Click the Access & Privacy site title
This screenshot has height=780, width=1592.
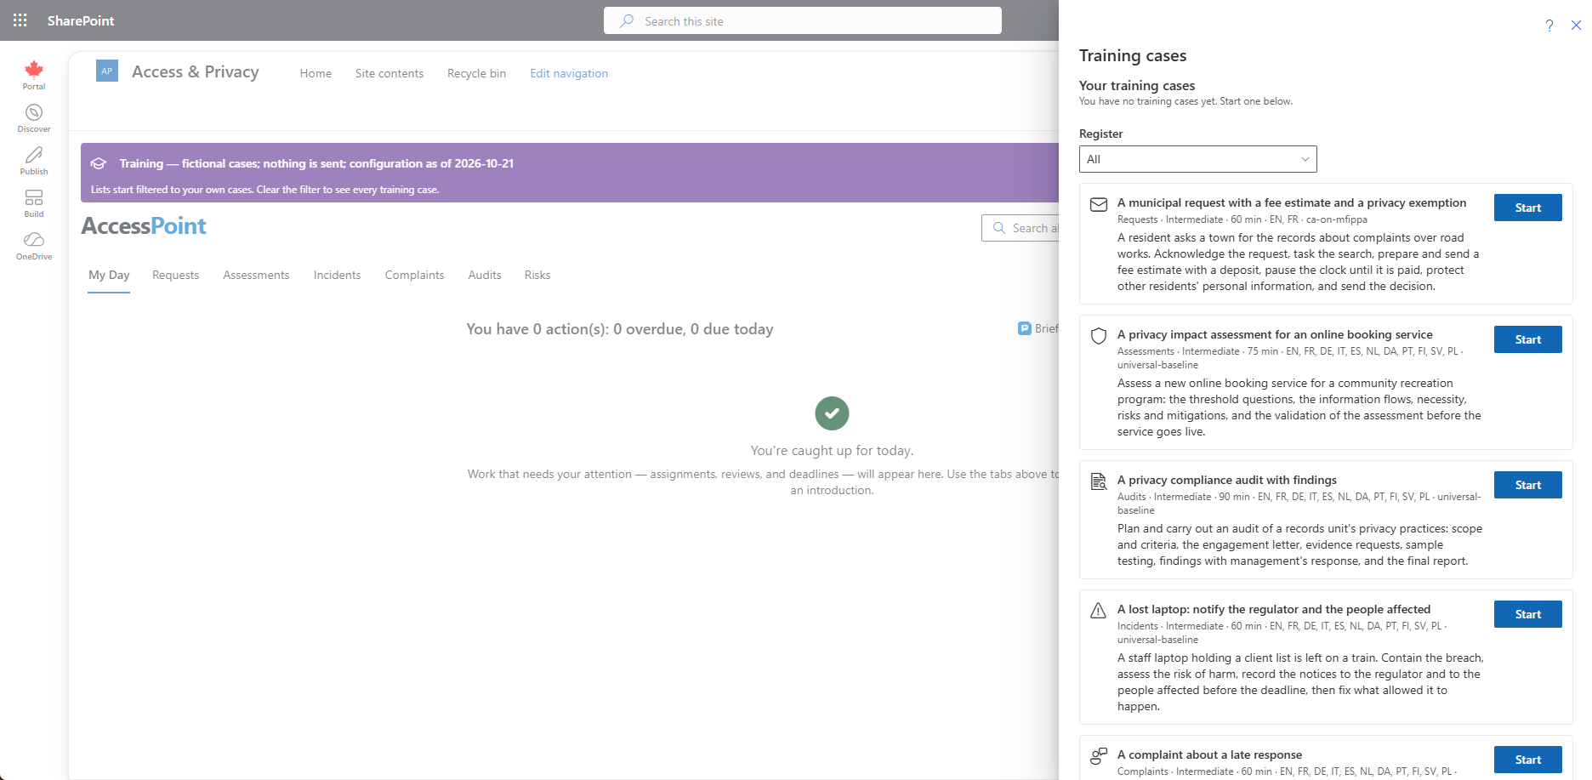pyautogui.click(x=196, y=72)
